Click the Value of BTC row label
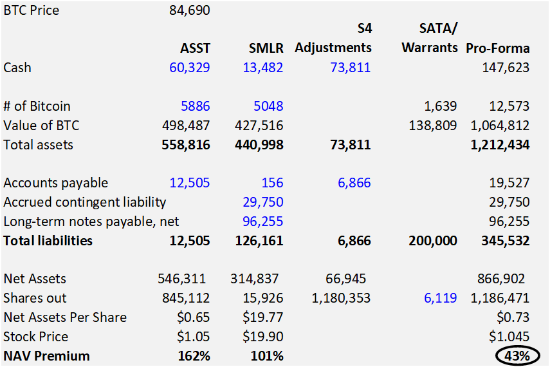The height and width of the screenshot is (367, 550). pyautogui.click(x=41, y=126)
